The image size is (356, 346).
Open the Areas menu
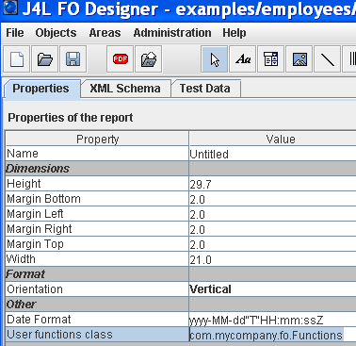click(x=105, y=33)
